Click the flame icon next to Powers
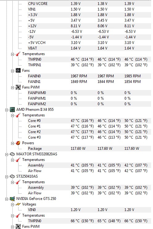 click(18, 143)
